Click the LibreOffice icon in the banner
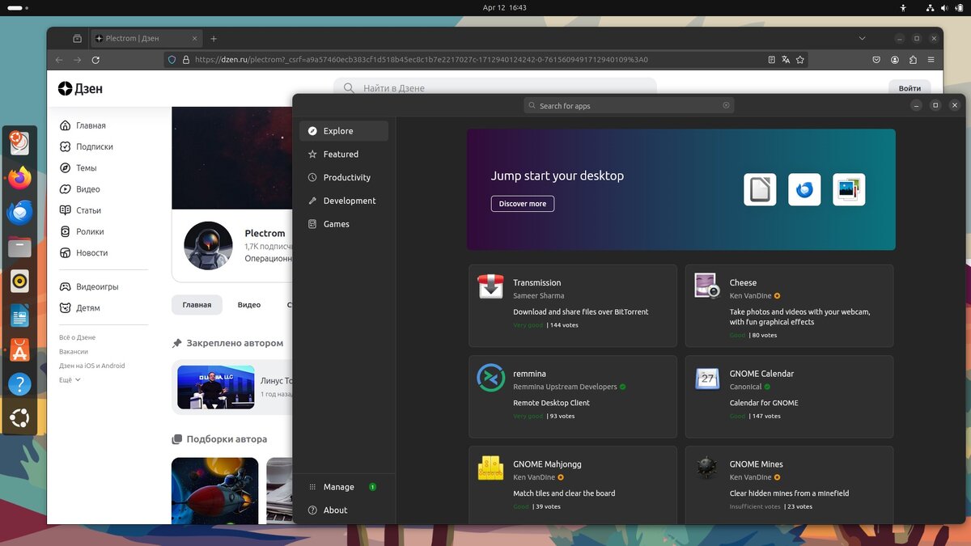 click(x=760, y=190)
